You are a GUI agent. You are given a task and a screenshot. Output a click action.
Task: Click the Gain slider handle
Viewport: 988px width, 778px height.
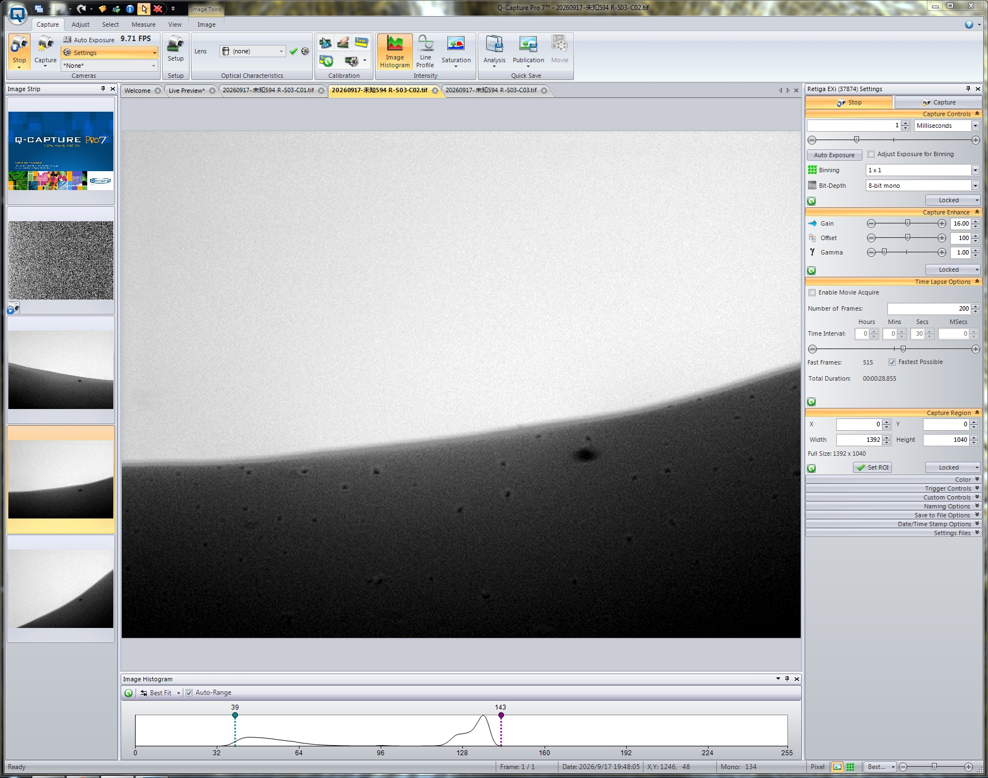(x=907, y=223)
